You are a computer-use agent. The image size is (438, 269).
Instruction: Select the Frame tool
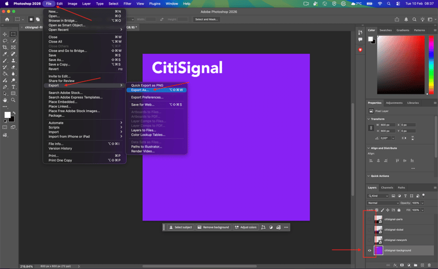coord(13,47)
